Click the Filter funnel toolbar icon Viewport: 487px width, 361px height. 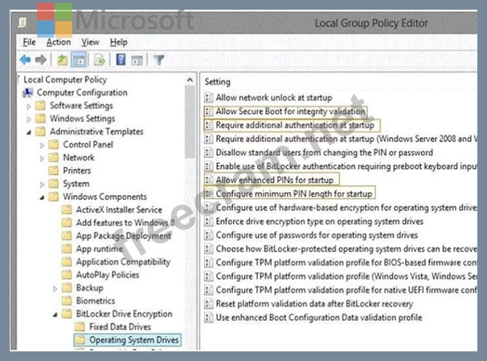tap(158, 60)
